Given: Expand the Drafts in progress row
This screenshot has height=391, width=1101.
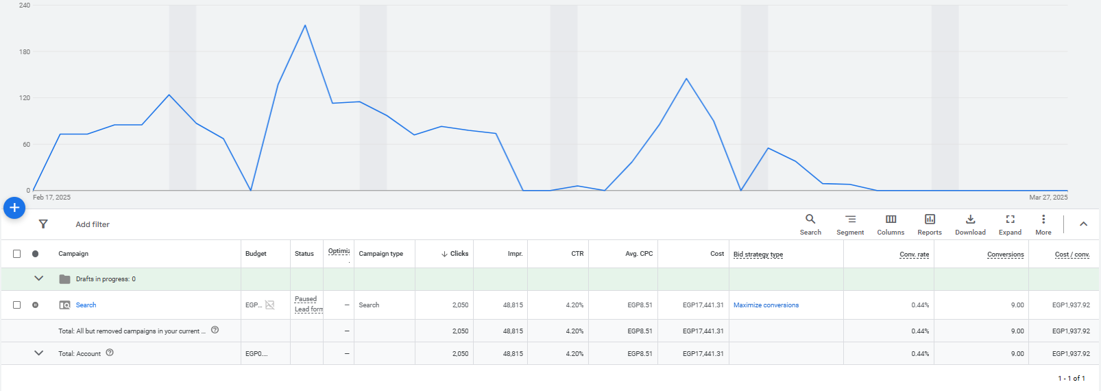Looking at the screenshot, I should [x=39, y=279].
